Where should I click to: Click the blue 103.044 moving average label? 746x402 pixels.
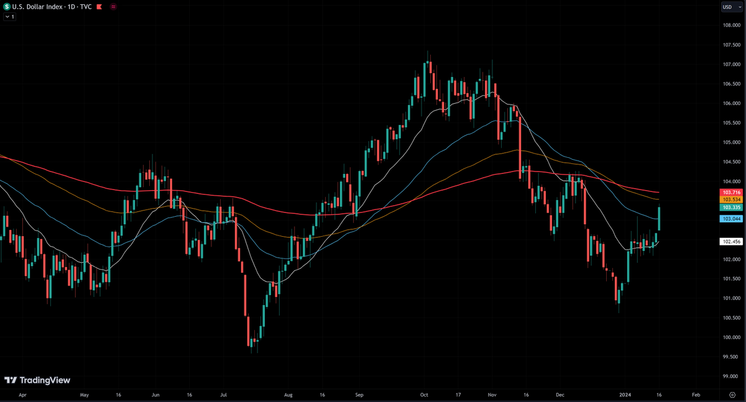[731, 219]
